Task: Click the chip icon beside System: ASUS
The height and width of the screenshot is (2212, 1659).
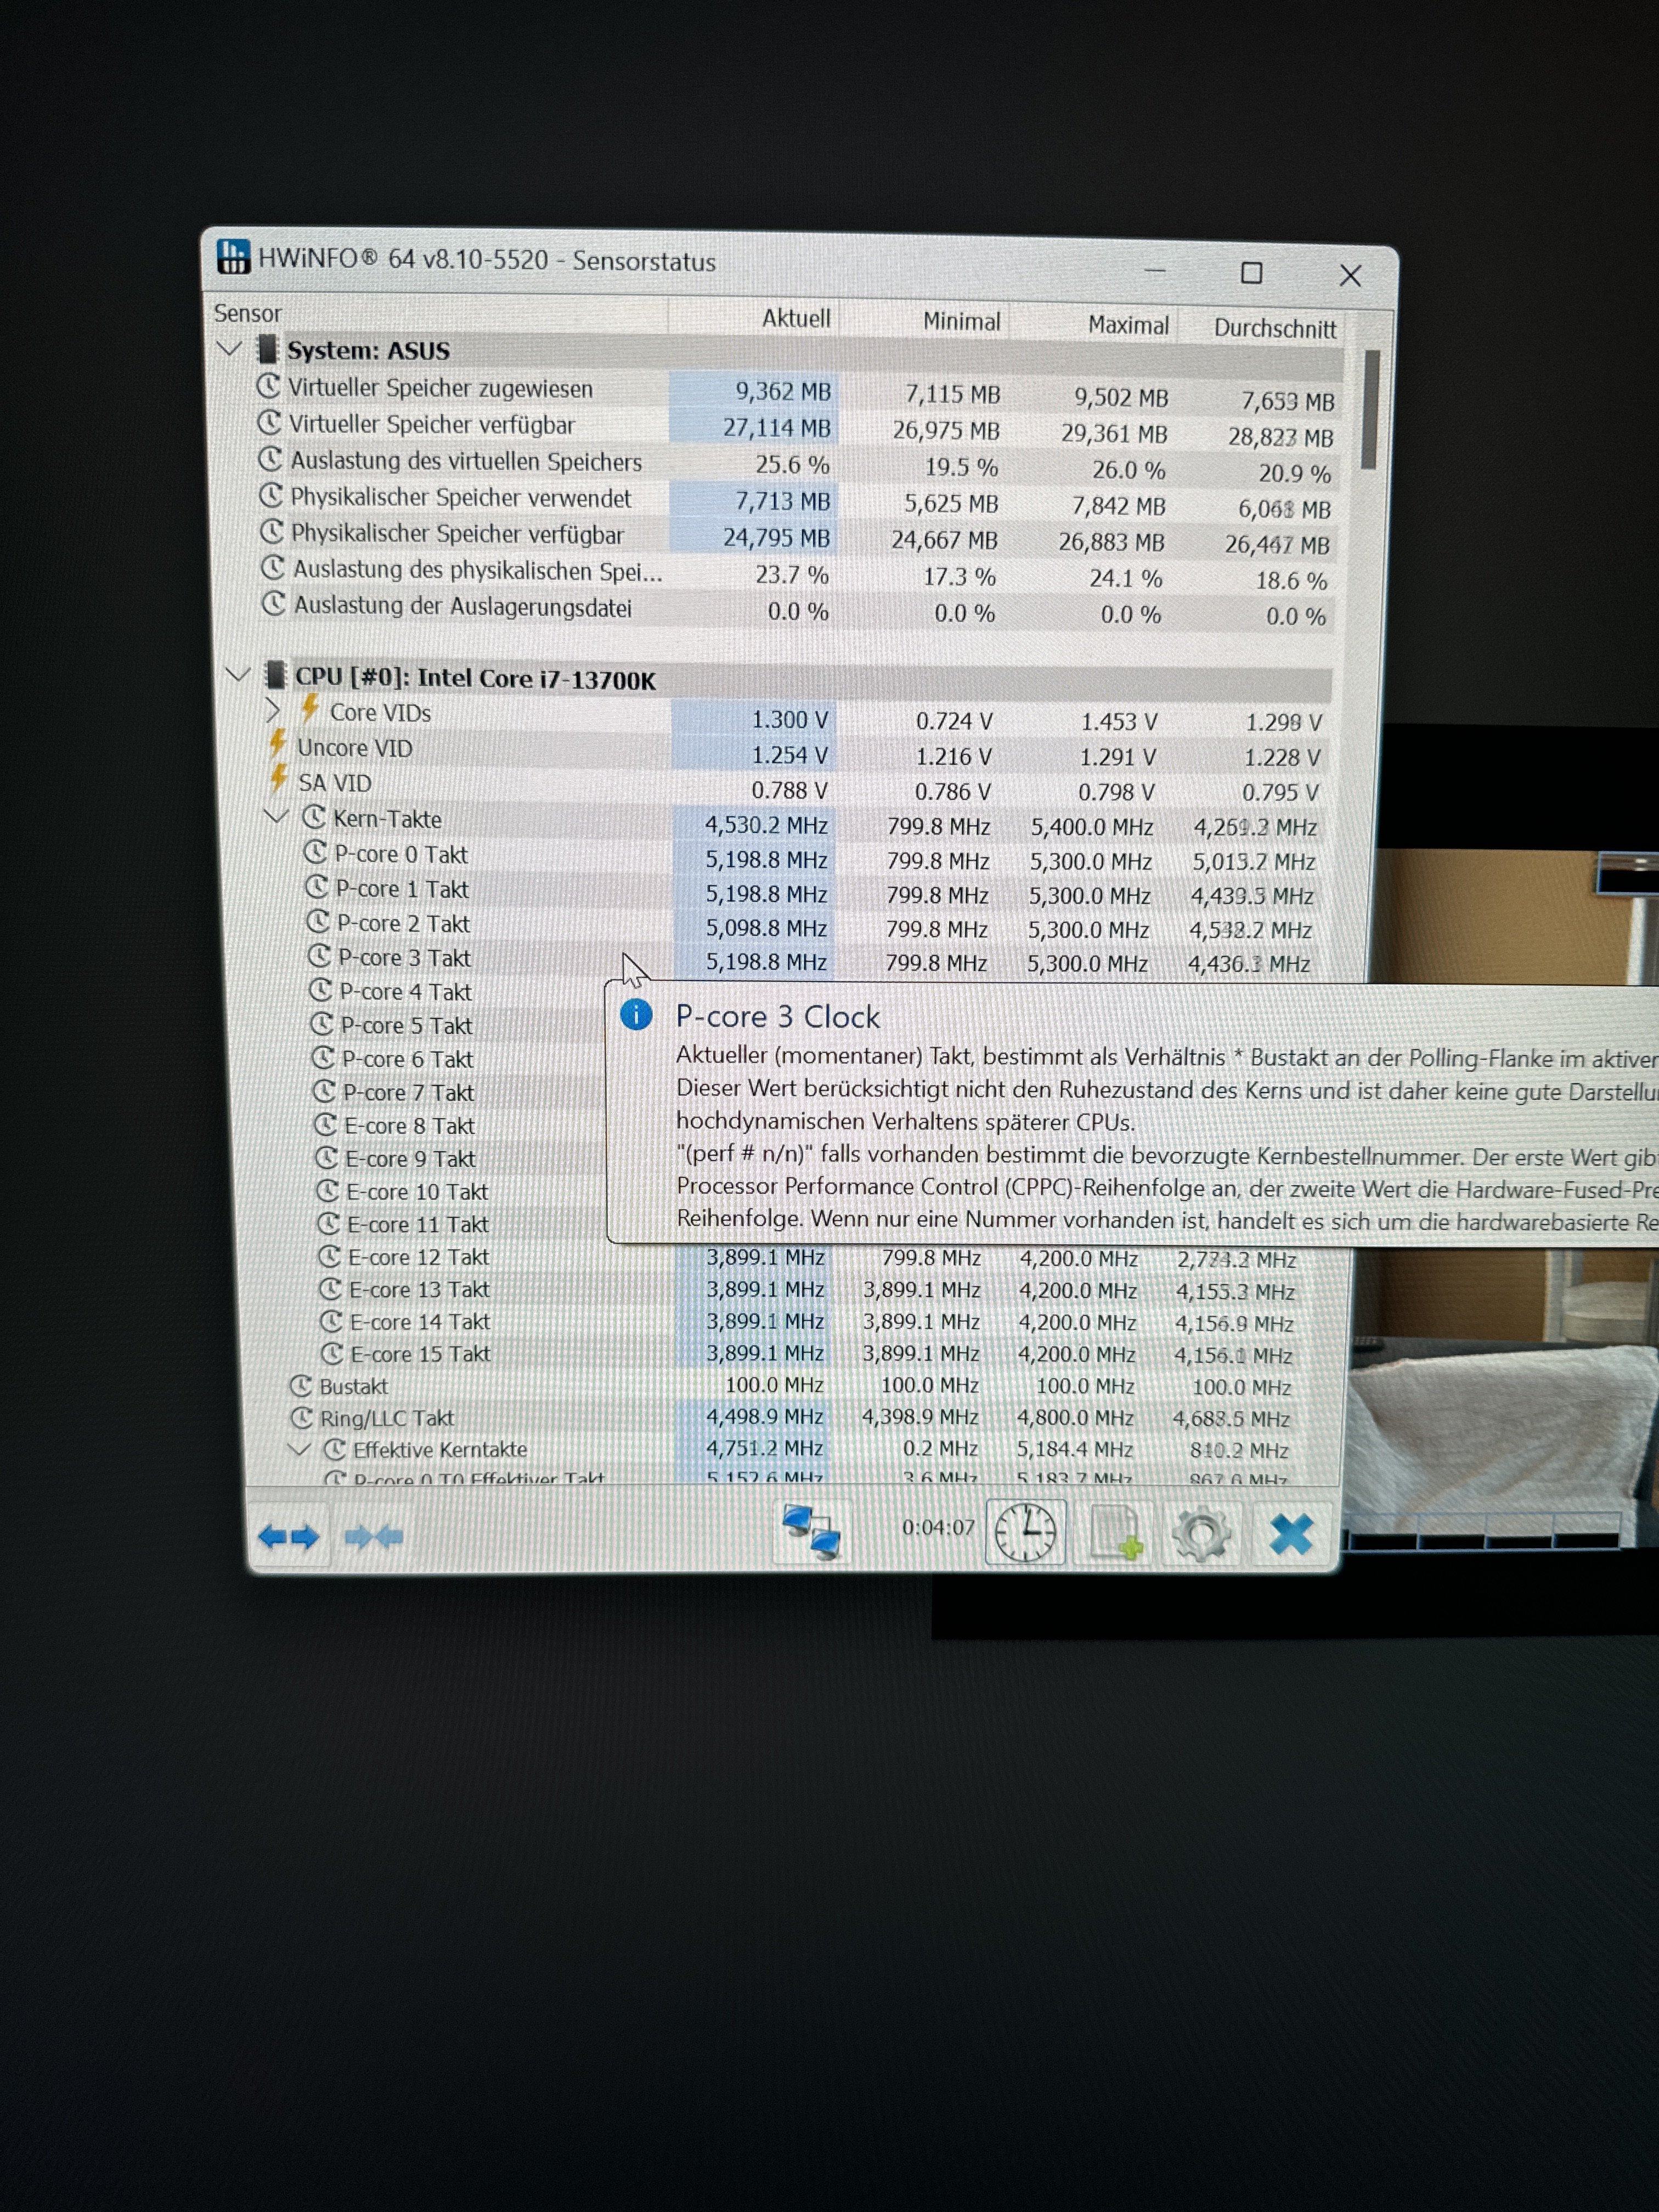Action: coord(266,349)
